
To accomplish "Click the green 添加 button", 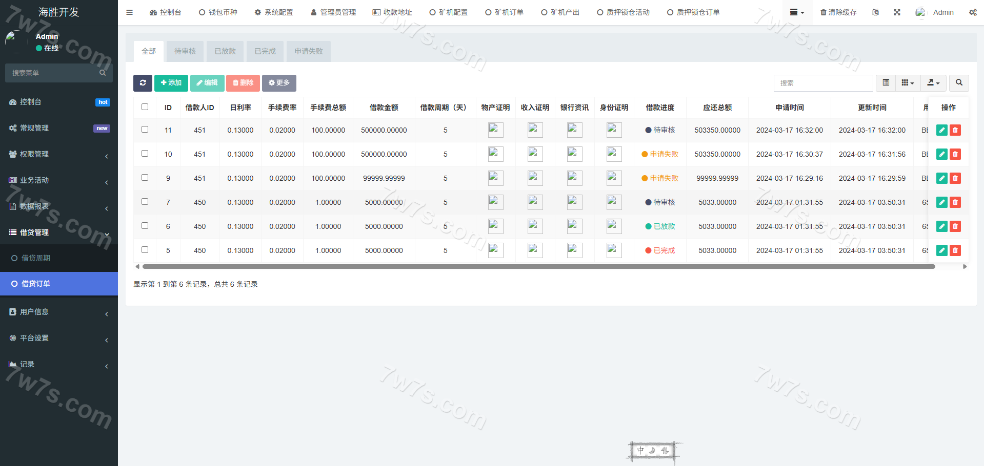I will point(171,83).
